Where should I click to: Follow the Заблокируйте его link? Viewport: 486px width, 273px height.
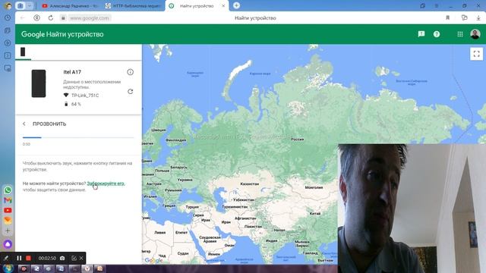pyautogui.click(x=106, y=184)
